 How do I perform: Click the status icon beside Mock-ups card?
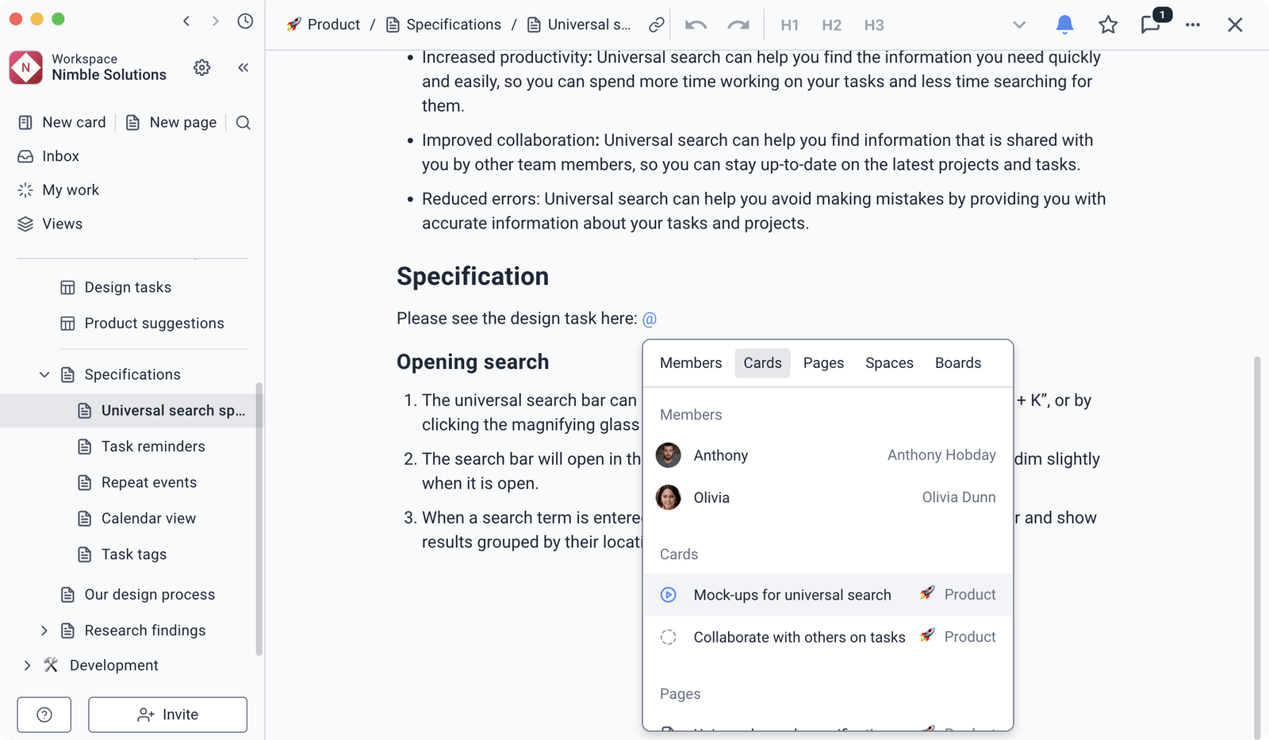pos(669,594)
